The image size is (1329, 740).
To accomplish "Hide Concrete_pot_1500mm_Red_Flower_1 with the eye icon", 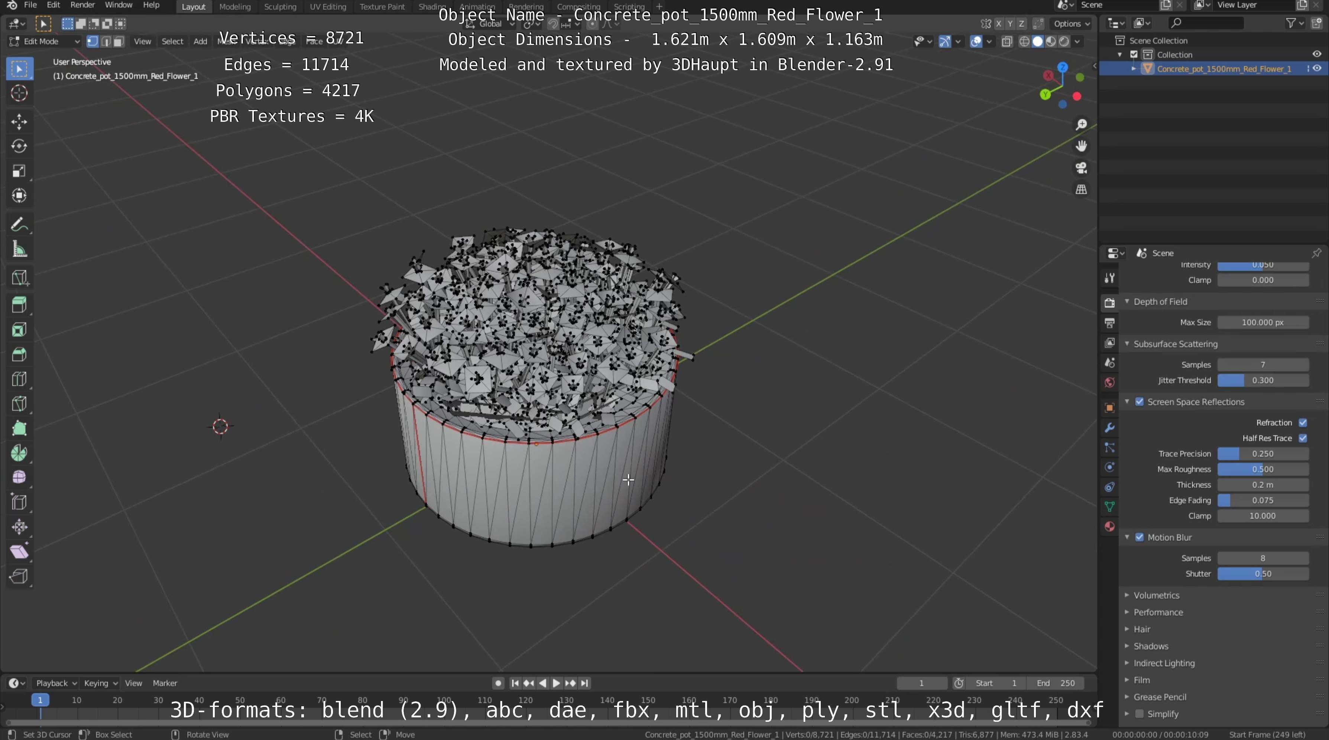I will click(x=1317, y=69).
